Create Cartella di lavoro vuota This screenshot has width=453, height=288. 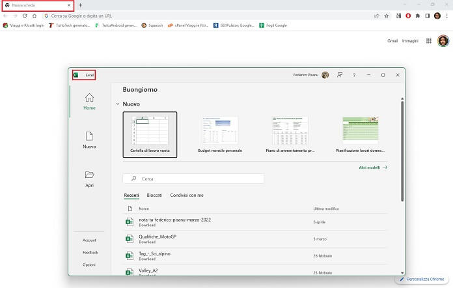coord(150,135)
